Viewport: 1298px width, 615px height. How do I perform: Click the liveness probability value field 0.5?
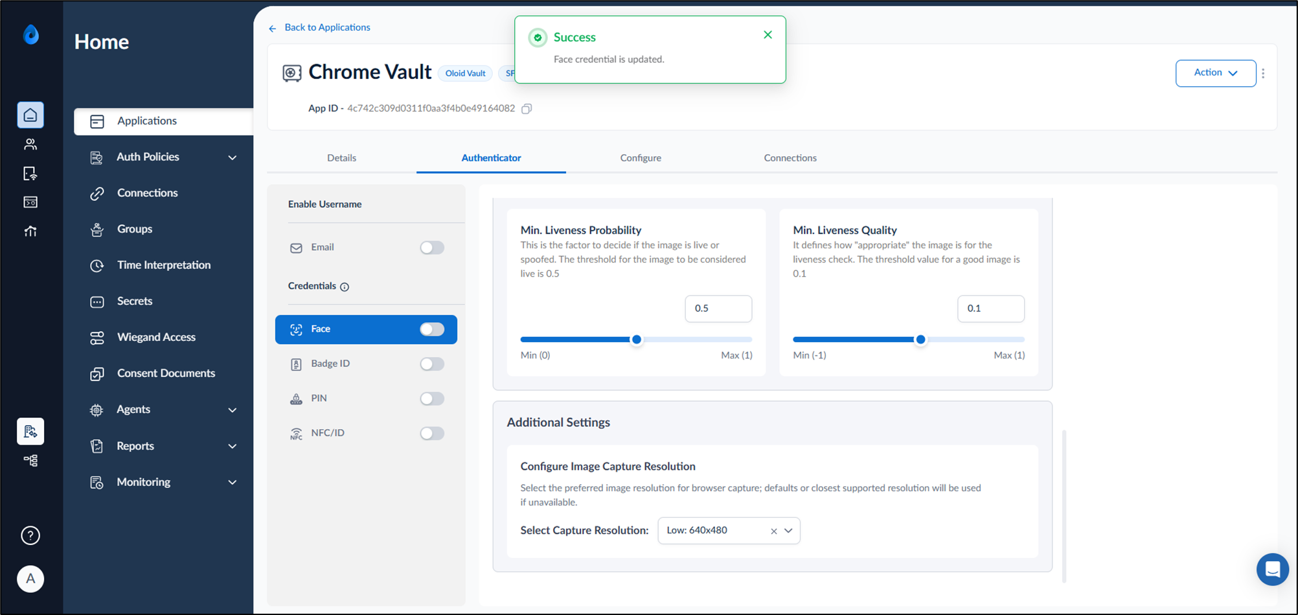718,308
